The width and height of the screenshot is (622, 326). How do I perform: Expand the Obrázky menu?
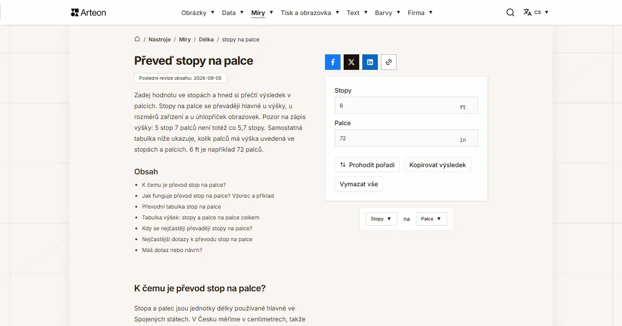[x=198, y=12]
